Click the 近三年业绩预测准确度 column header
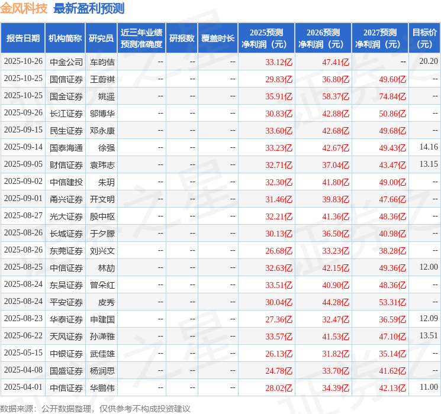 [x=141, y=38]
